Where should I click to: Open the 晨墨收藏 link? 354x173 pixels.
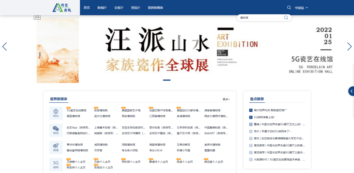(x=210, y=150)
